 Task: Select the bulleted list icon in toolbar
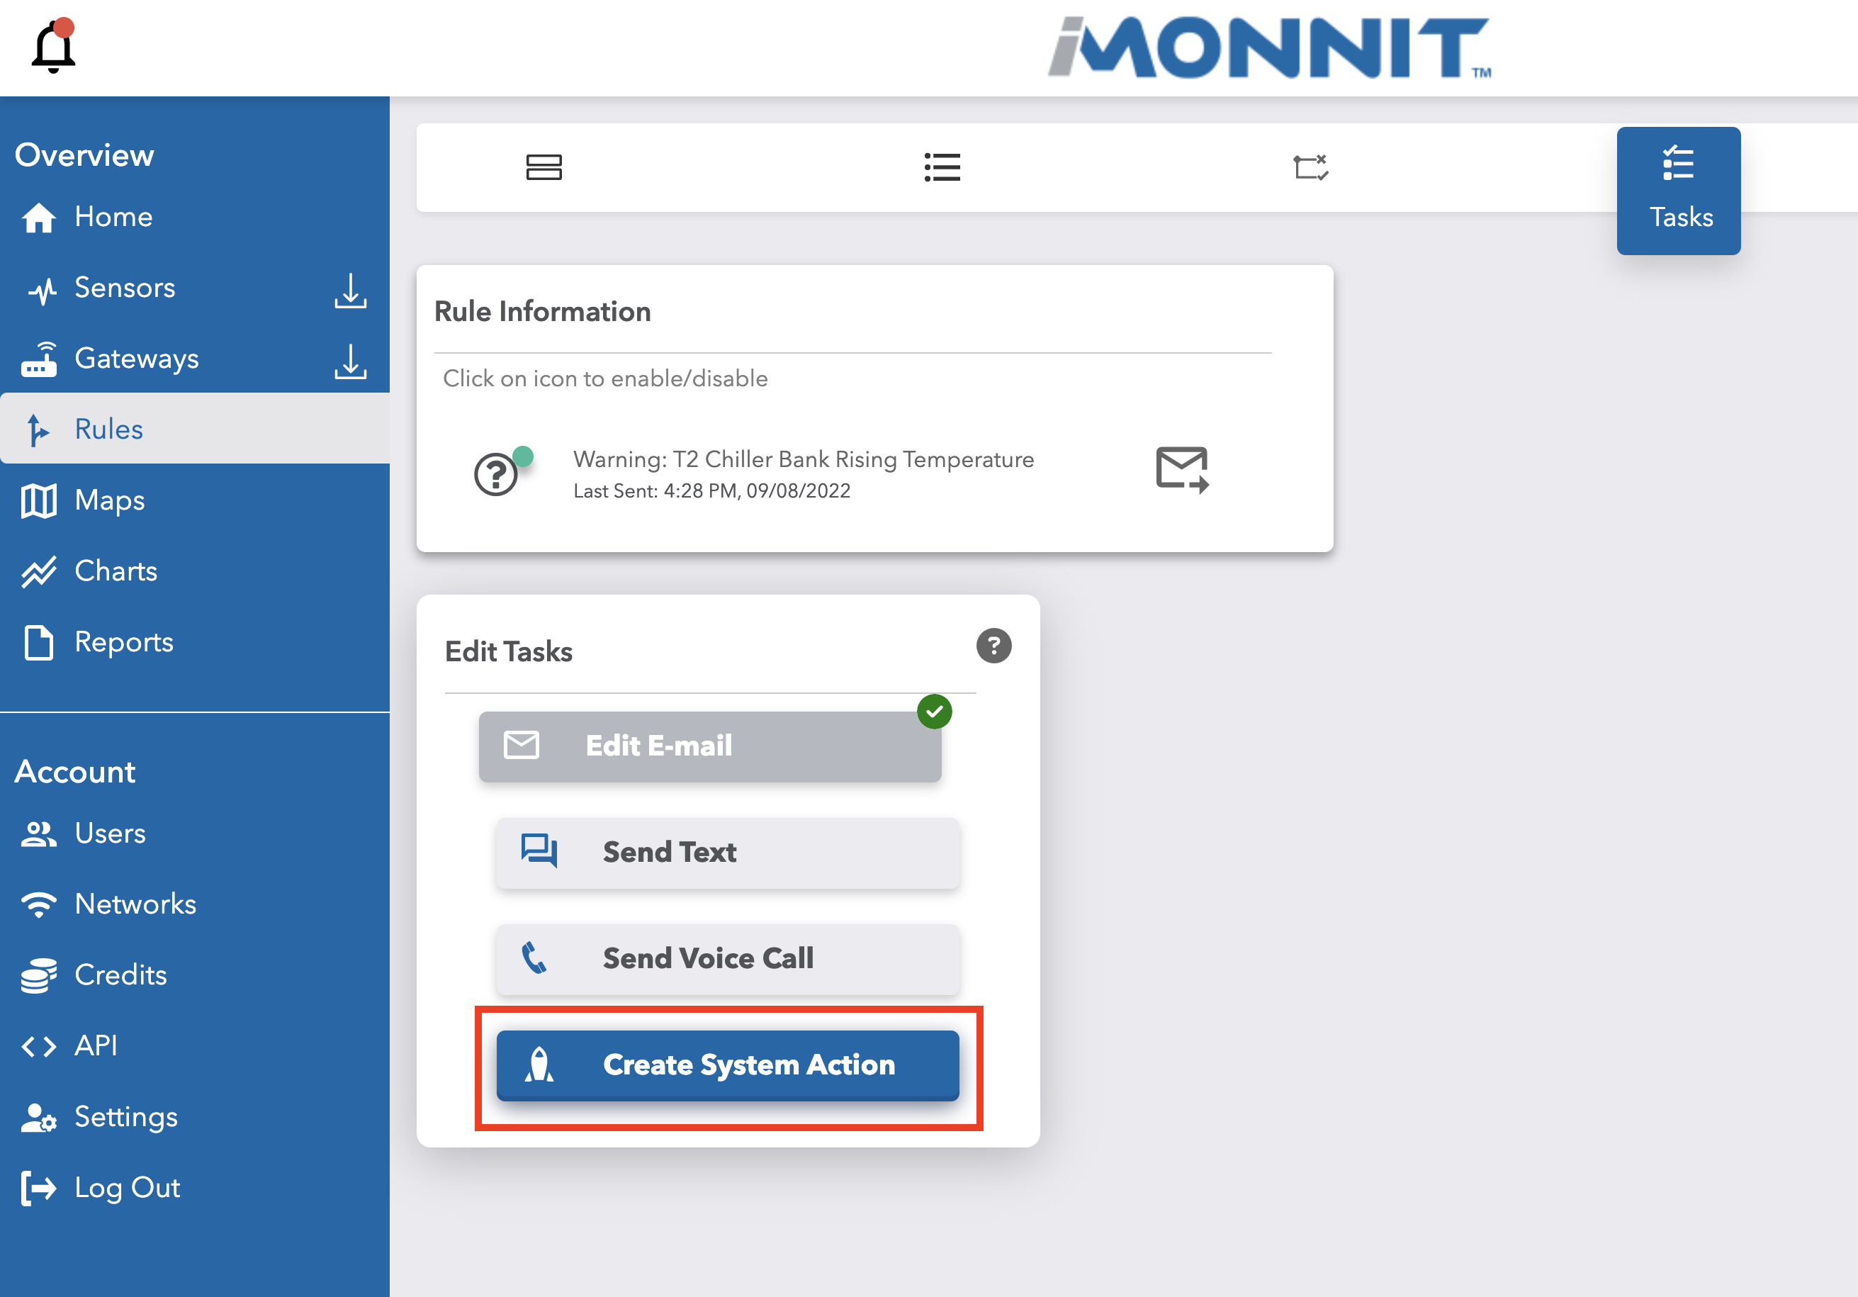(x=942, y=167)
